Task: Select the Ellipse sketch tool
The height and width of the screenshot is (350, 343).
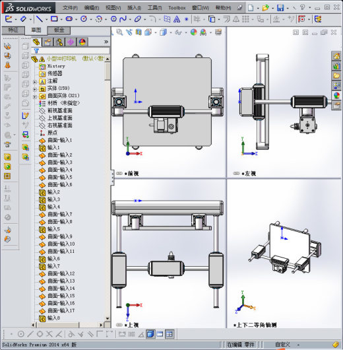Action: (x=138, y=19)
